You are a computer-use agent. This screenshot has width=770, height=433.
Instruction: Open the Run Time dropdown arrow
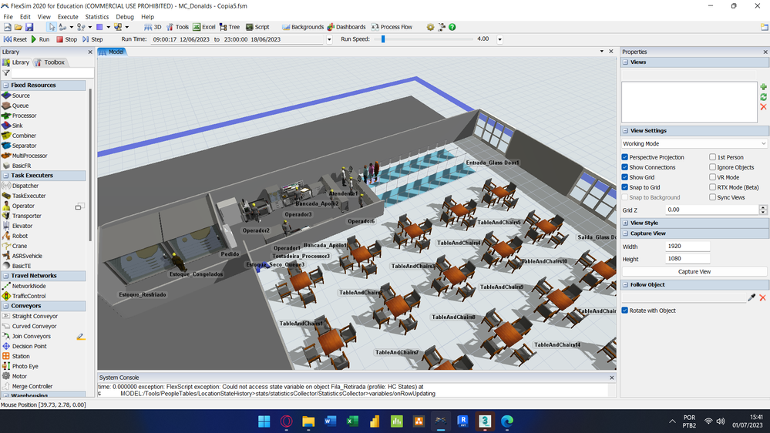[329, 39]
